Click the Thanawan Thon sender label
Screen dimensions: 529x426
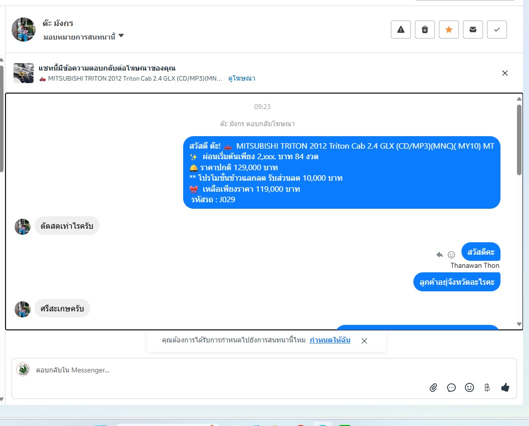coord(475,266)
